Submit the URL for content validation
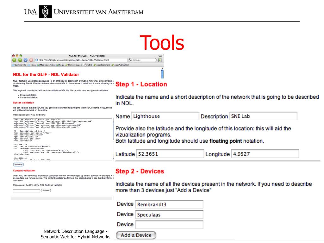324x243 pixels. [46, 190]
